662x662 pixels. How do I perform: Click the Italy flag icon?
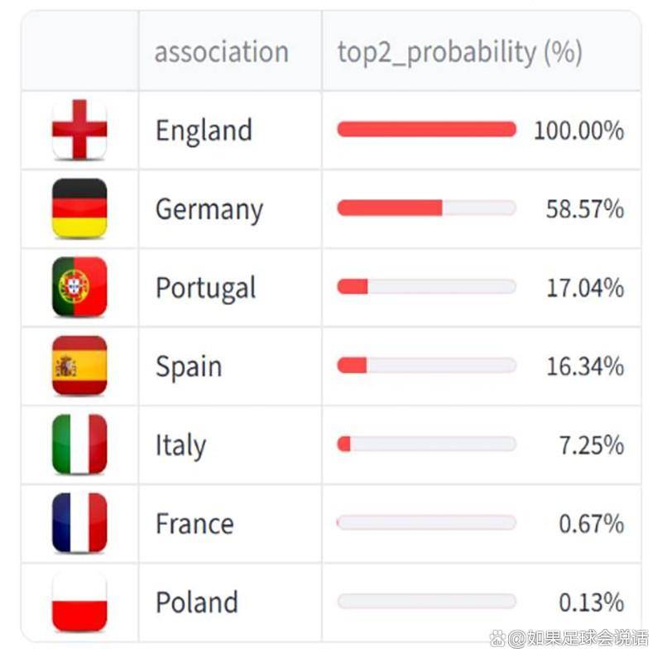(79, 444)
